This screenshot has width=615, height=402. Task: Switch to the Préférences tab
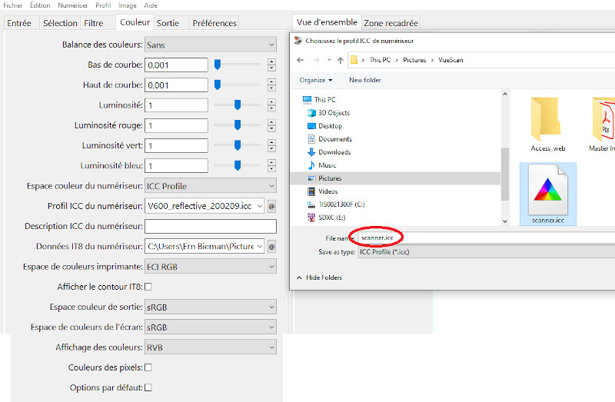pyautogui.click(x=214, y=23)
